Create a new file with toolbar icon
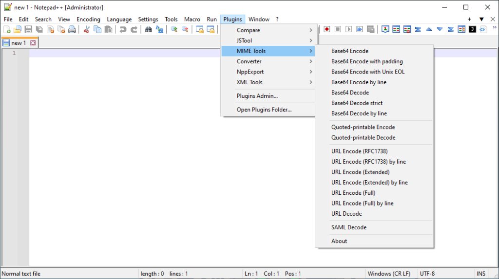This screenshot has height=279, width=499. coord(7,30)
